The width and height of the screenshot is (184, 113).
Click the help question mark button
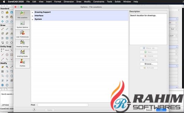click(x=34, y=110)
